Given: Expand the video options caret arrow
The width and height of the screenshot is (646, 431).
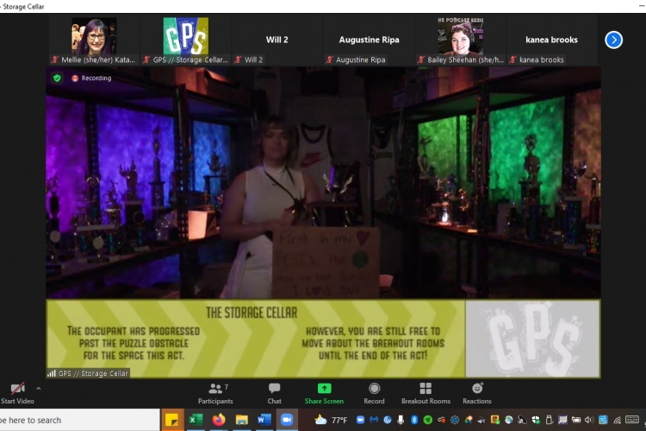Looking at the screenshot, I should pyautogui.click(x=38, y=389).
